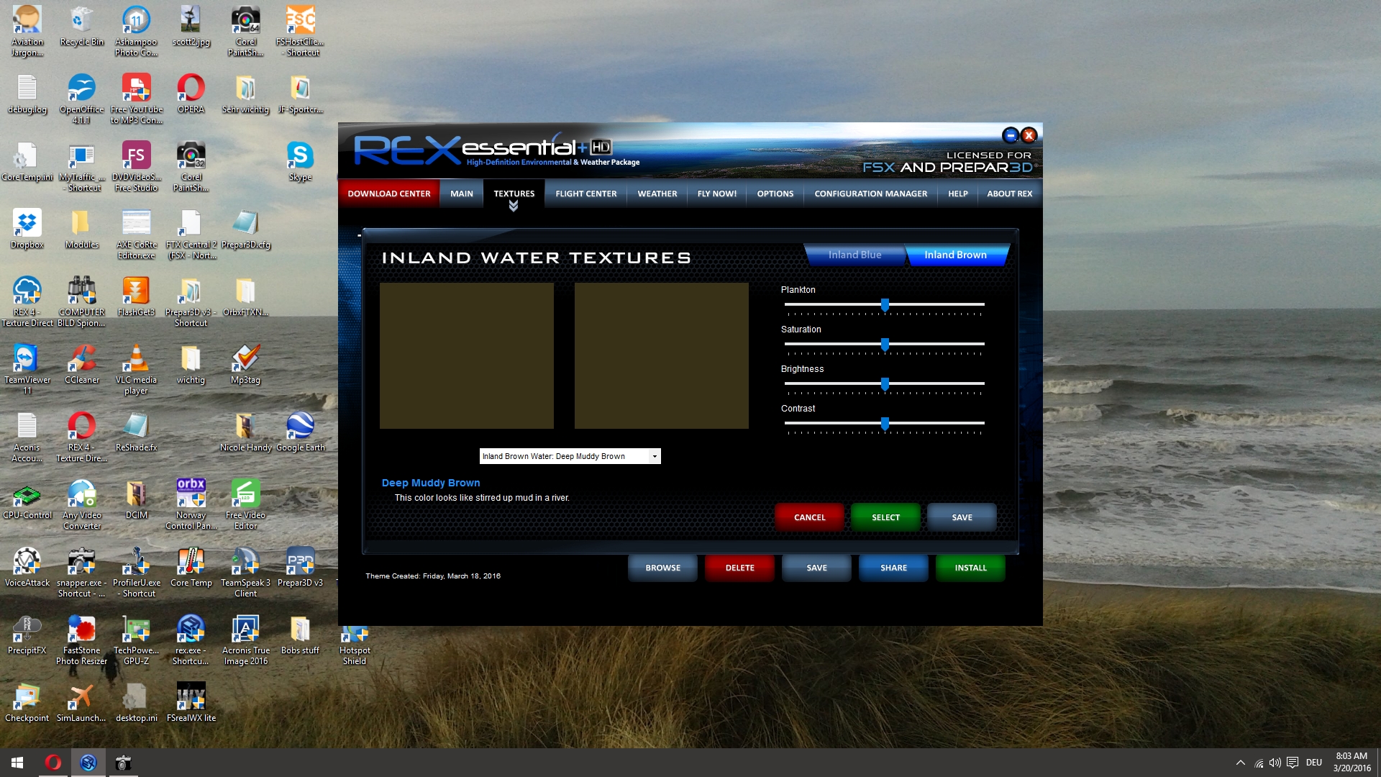Click Save in the texture panel

point(962,517)
